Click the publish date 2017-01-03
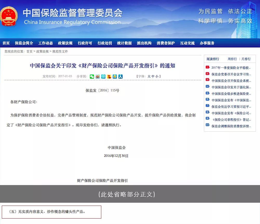260x224 pixels. (x=65, y=76)
